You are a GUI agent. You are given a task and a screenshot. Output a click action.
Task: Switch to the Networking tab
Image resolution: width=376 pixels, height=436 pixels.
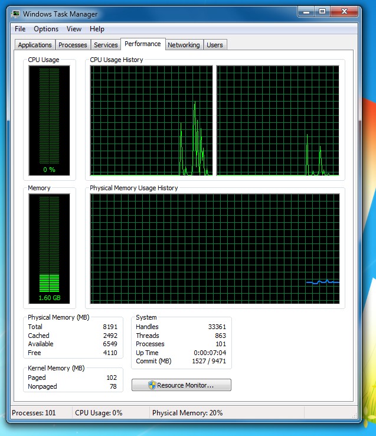tap(184, 45)
